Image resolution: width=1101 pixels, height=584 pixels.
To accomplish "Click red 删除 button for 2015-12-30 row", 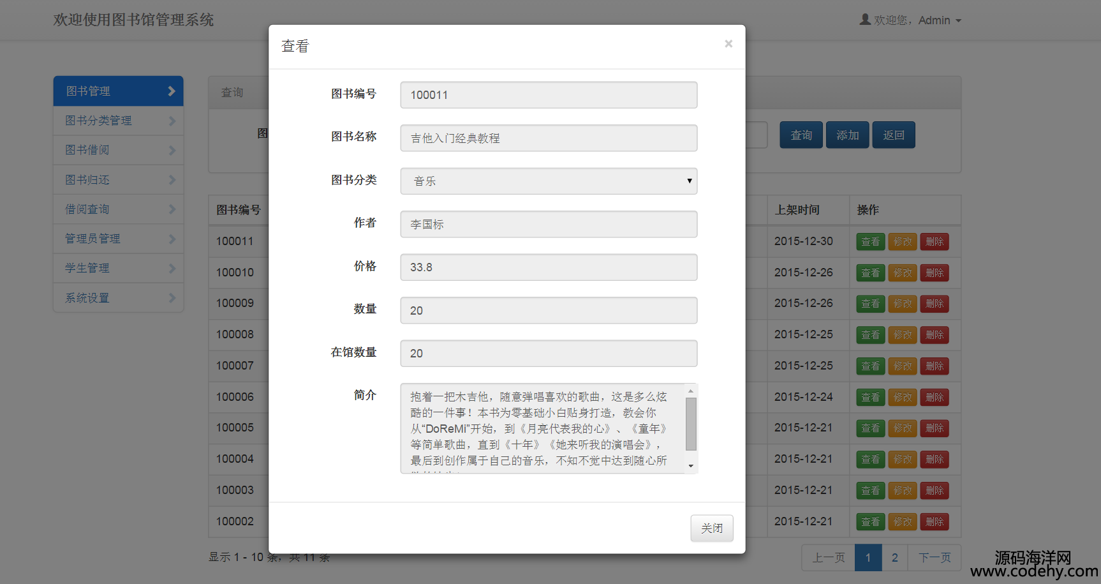I will point(934,242).
